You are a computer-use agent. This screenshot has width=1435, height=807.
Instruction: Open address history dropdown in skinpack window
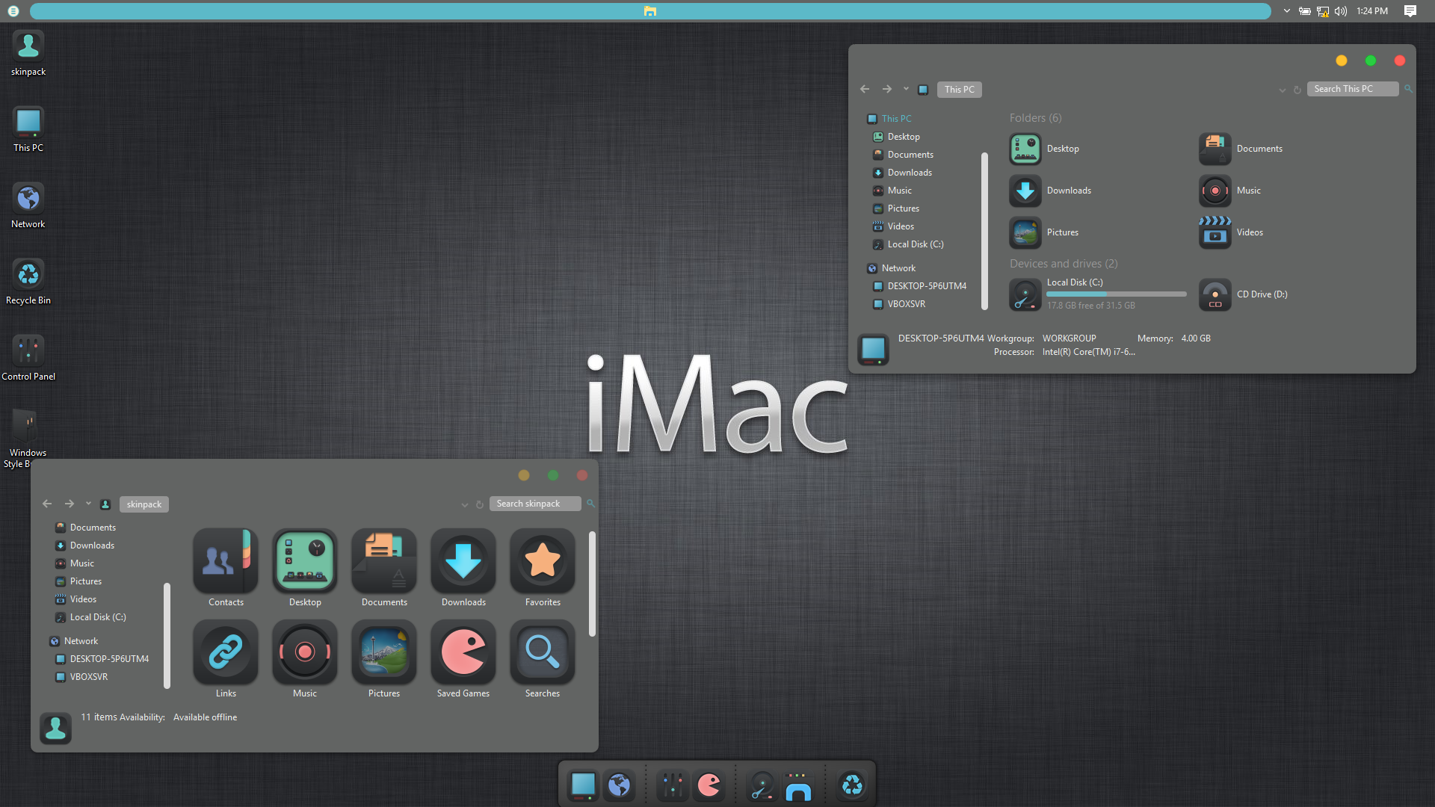click(x=464, y=504)
